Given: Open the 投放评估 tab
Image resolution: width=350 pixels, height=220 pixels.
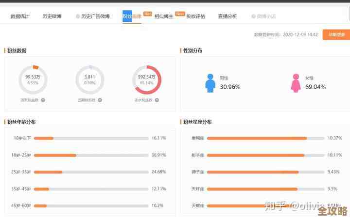Looking at the screenshot, I should [195, 16].
